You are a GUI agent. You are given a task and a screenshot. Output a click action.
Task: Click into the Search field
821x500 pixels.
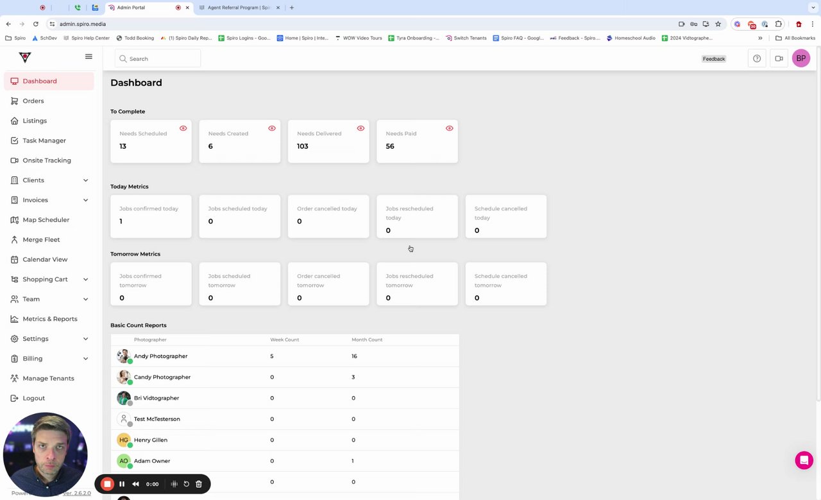click(x=158, y=58)
